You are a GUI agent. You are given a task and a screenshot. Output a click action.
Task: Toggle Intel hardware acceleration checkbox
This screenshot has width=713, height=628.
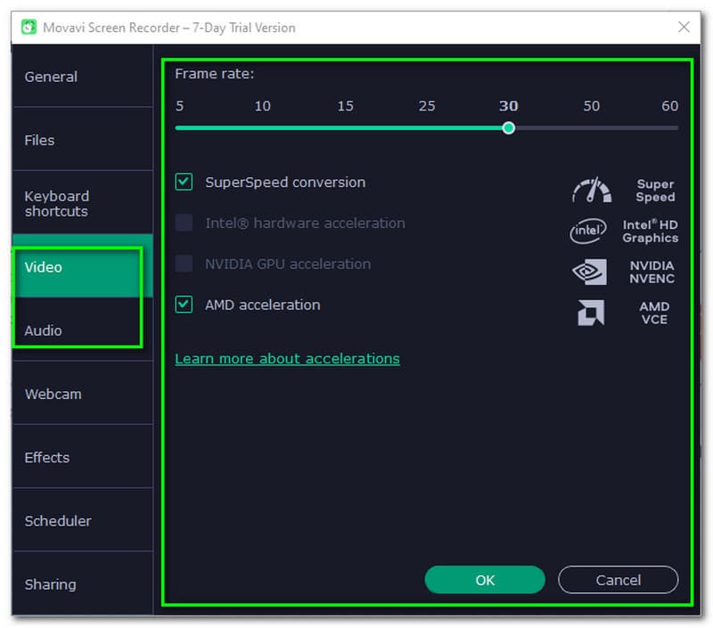(x=184, y=223)
